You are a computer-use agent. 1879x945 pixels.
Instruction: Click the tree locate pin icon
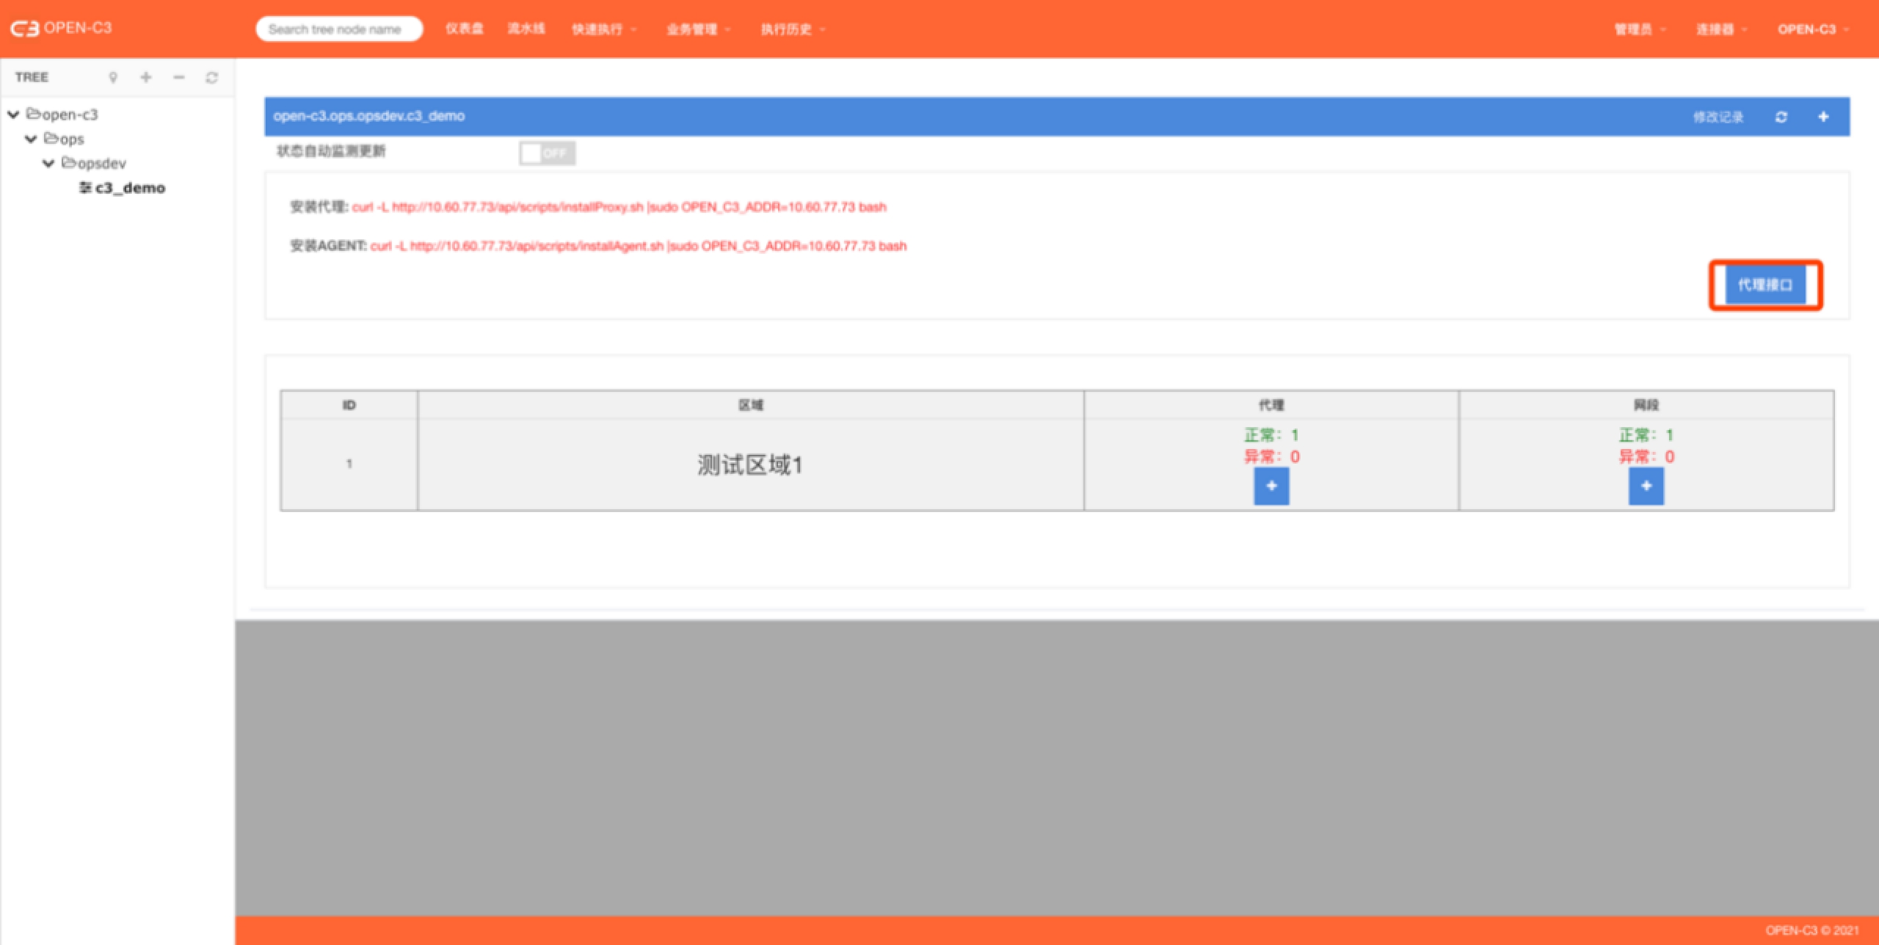pyautogui.click(x=113, y=77)
